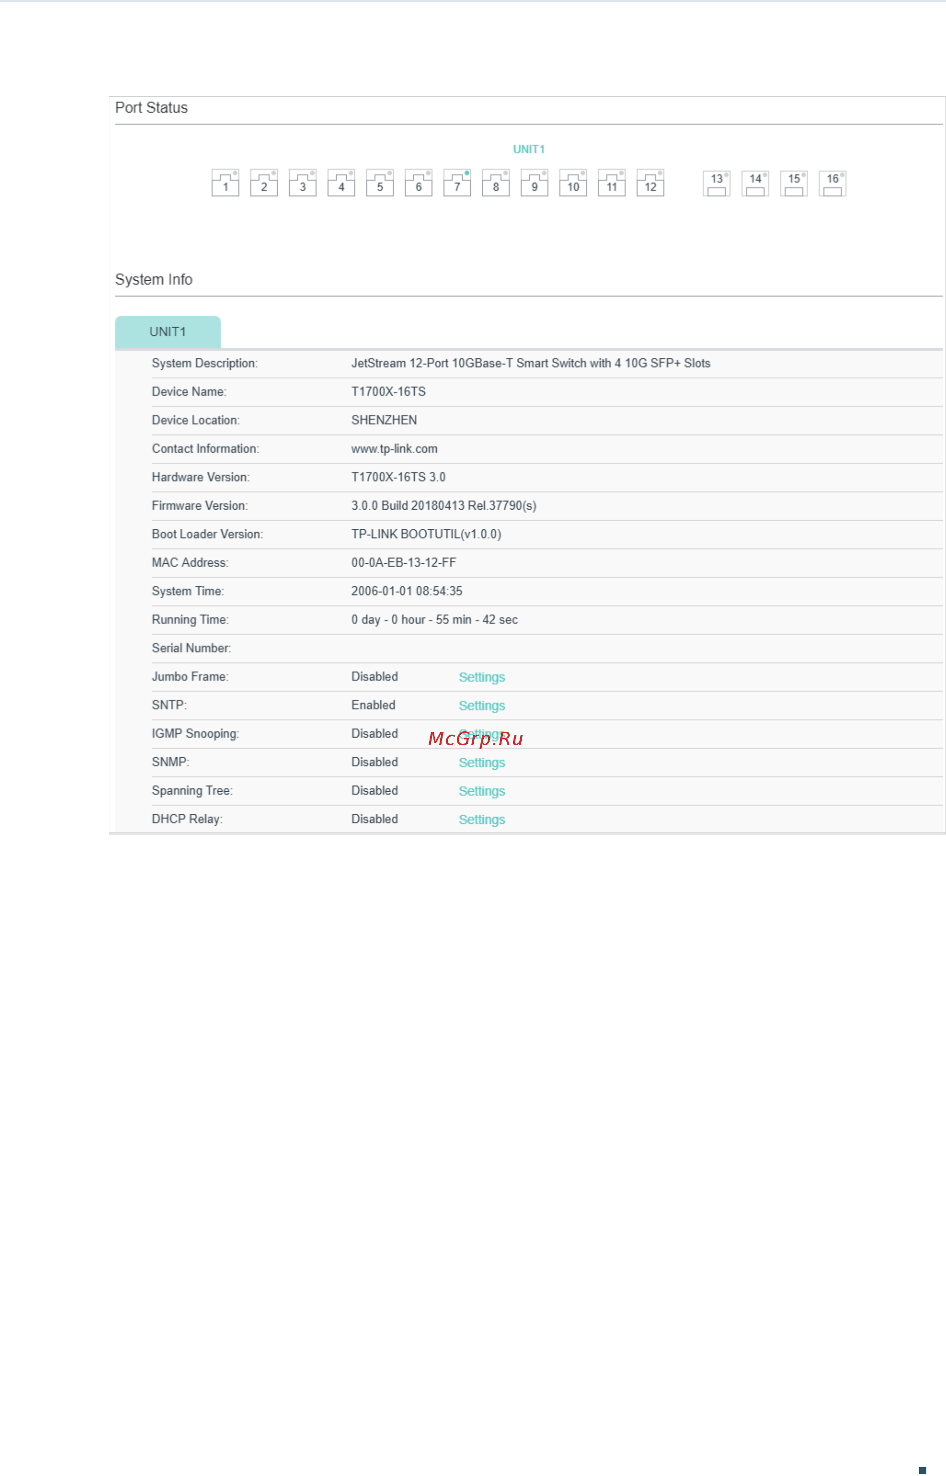Click SFP+ slot 13 icon

point(717,183)
